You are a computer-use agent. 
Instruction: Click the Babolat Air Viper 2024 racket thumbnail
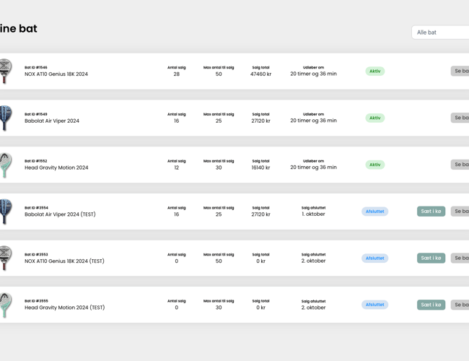coord(6,118)
